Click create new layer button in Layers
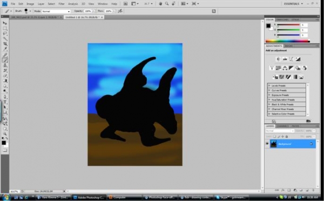324x201 pixels. pyautogui.click(x=307, y=190)
